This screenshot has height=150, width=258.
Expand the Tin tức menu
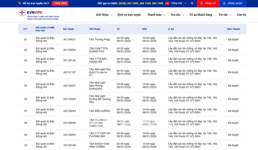tap(225, 15)
